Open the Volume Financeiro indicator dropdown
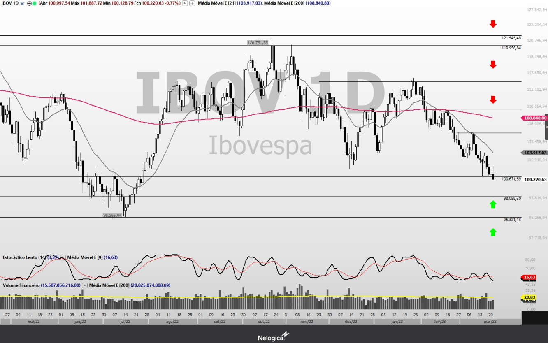548x343 pixels. tap(85, 285)
